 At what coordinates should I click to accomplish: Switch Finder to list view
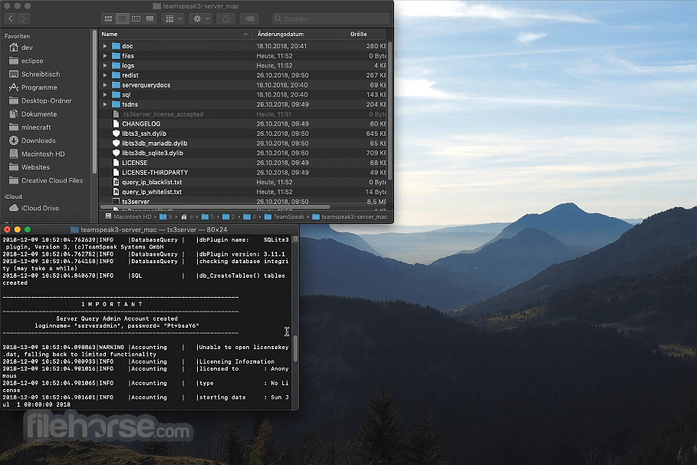[122, 18]
